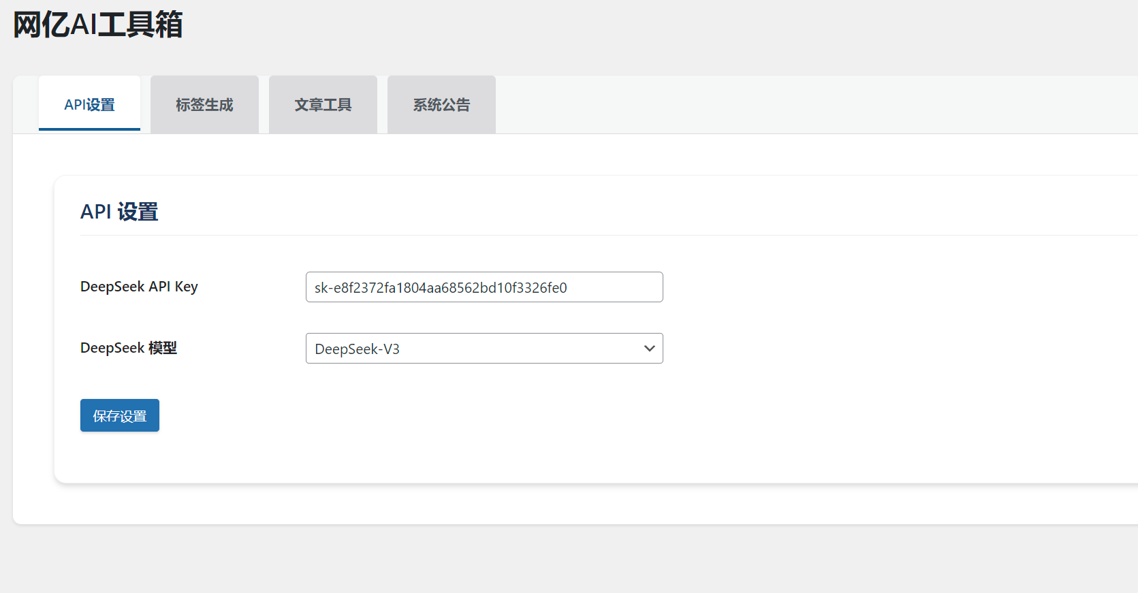The height and width of the screenshot is (593, 1138).
Task: Click the chevron arrow in model selector
Action: (x=649, y=349)
